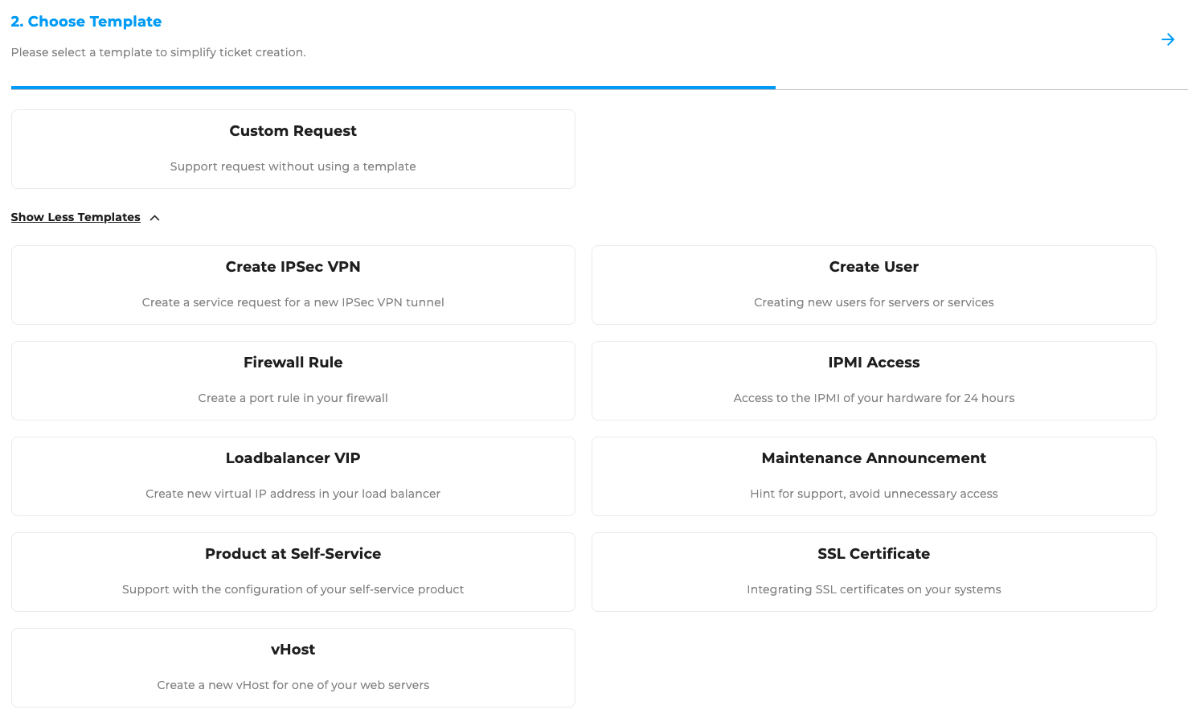Pick the vHost template card

[x=293, y=667]
